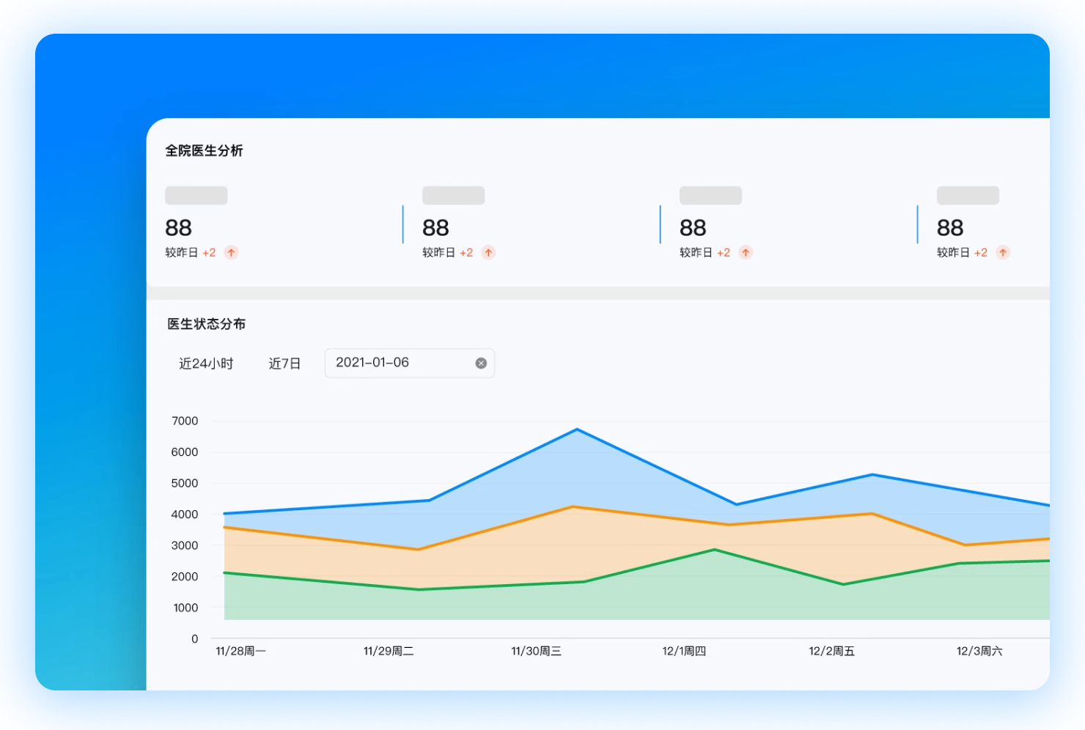Image resolution: width=1085 pixels, height=730 pixels.
Task: Click the 12/3周六 x-axis label
Action: [979, 651]
